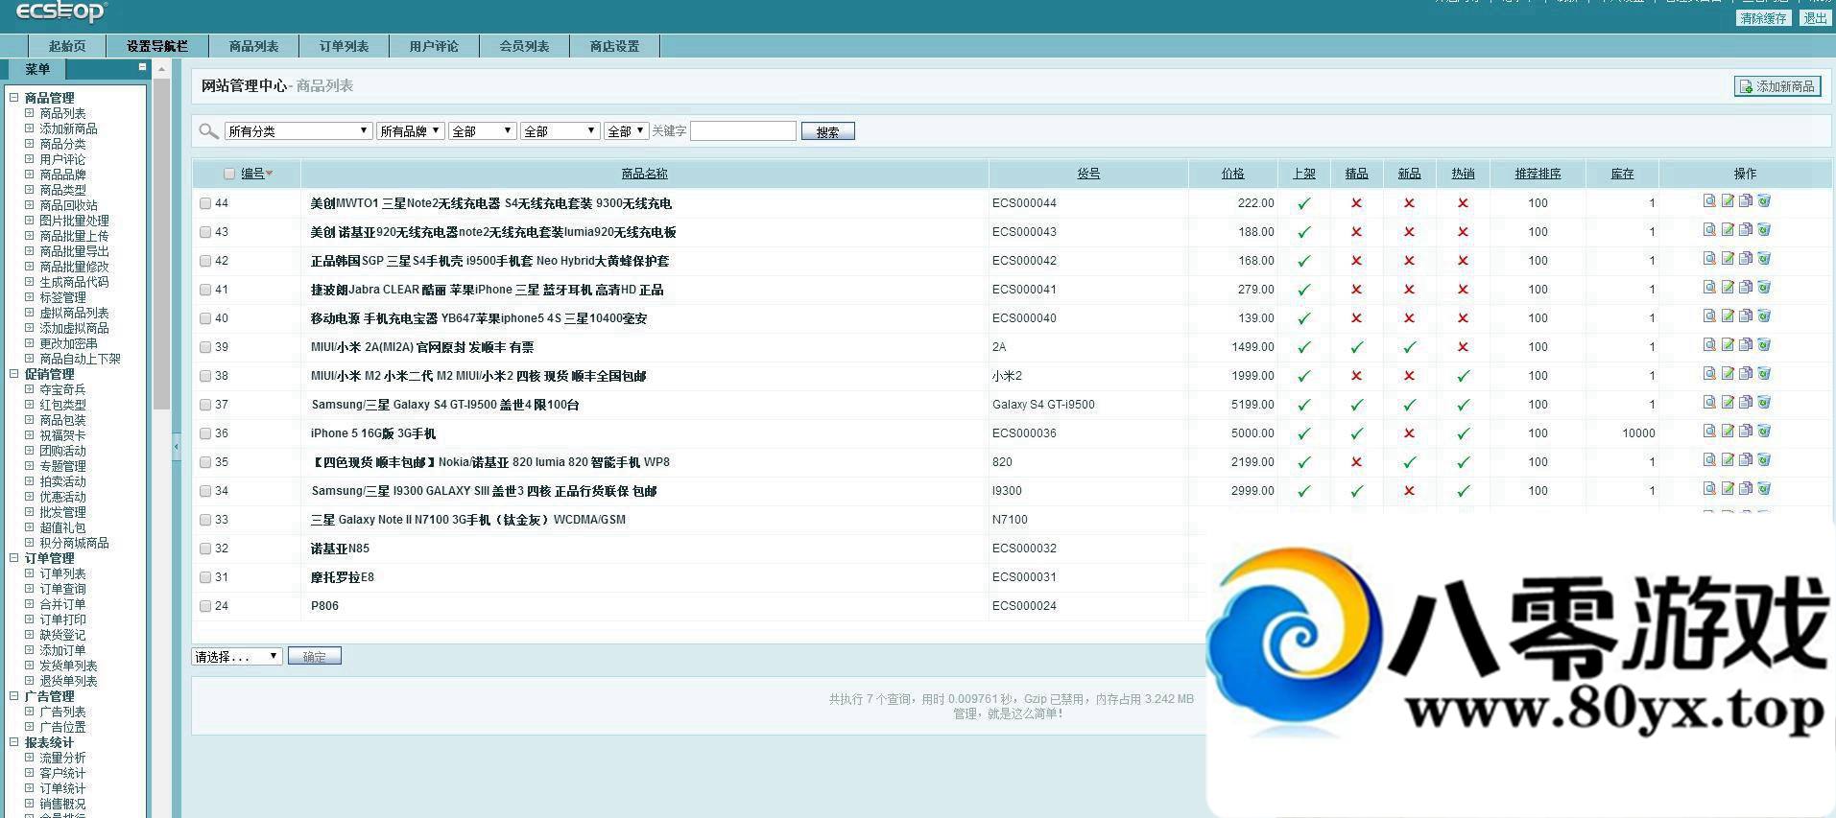Click the 关键字 keyword input field

click(x=743, y=131)
